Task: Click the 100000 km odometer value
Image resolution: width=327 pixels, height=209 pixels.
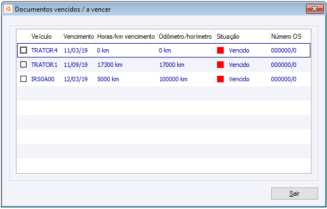Action: [173, 79]
